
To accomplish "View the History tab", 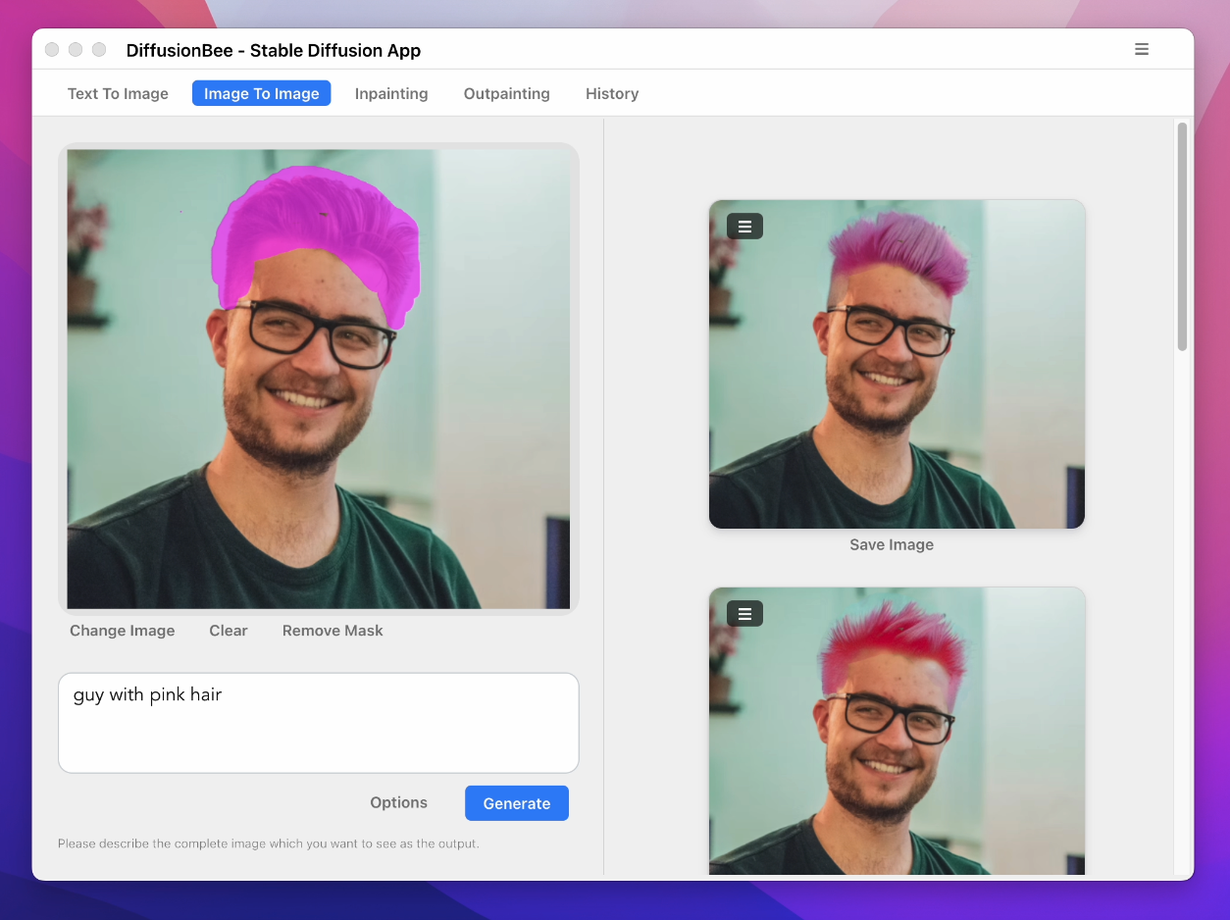I will tap(612, 93).
